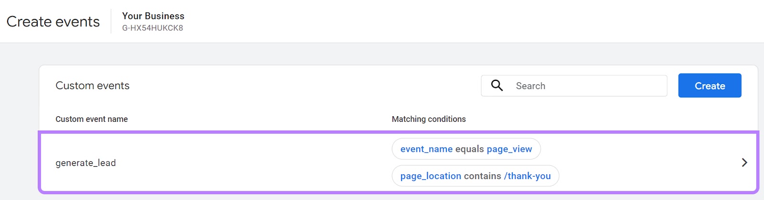Viewport: 764px width, 200px height.
Task: Click the measurement ID G-HX54HUKCK8
Action: click(x=152, y=28)
